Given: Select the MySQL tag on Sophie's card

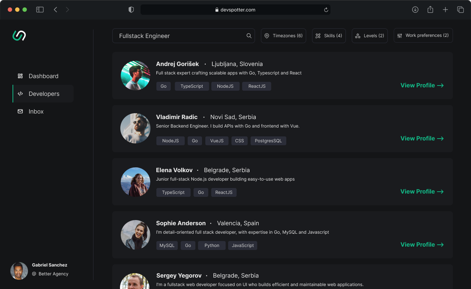Looking at the screenshot, I should click(167, 246).
